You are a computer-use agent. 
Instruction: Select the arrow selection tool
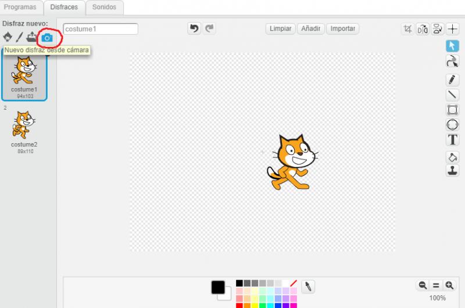pos(453,46)
